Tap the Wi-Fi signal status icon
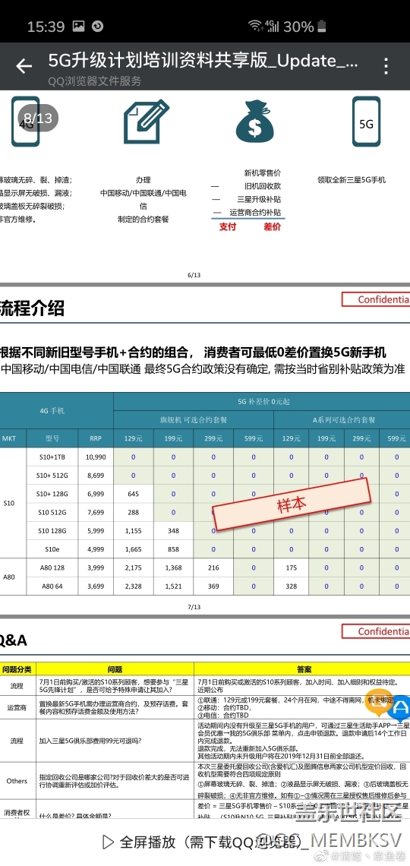The width and height of the screenshot is (410, 866). coord(255,26)
